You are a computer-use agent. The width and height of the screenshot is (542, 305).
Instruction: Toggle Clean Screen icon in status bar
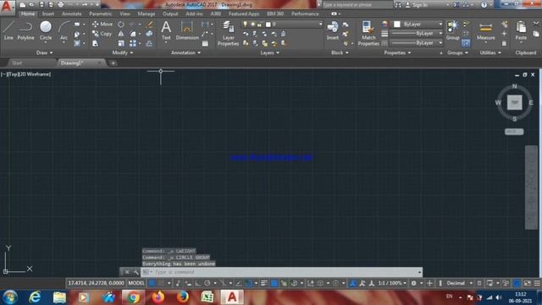coord(527,283)
